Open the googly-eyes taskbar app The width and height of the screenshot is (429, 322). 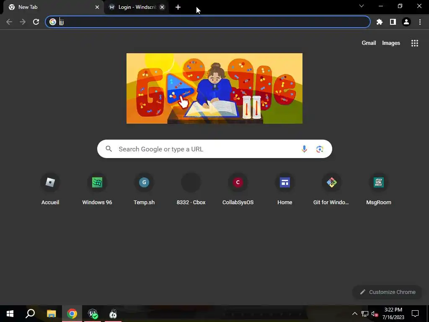point(113,314)
